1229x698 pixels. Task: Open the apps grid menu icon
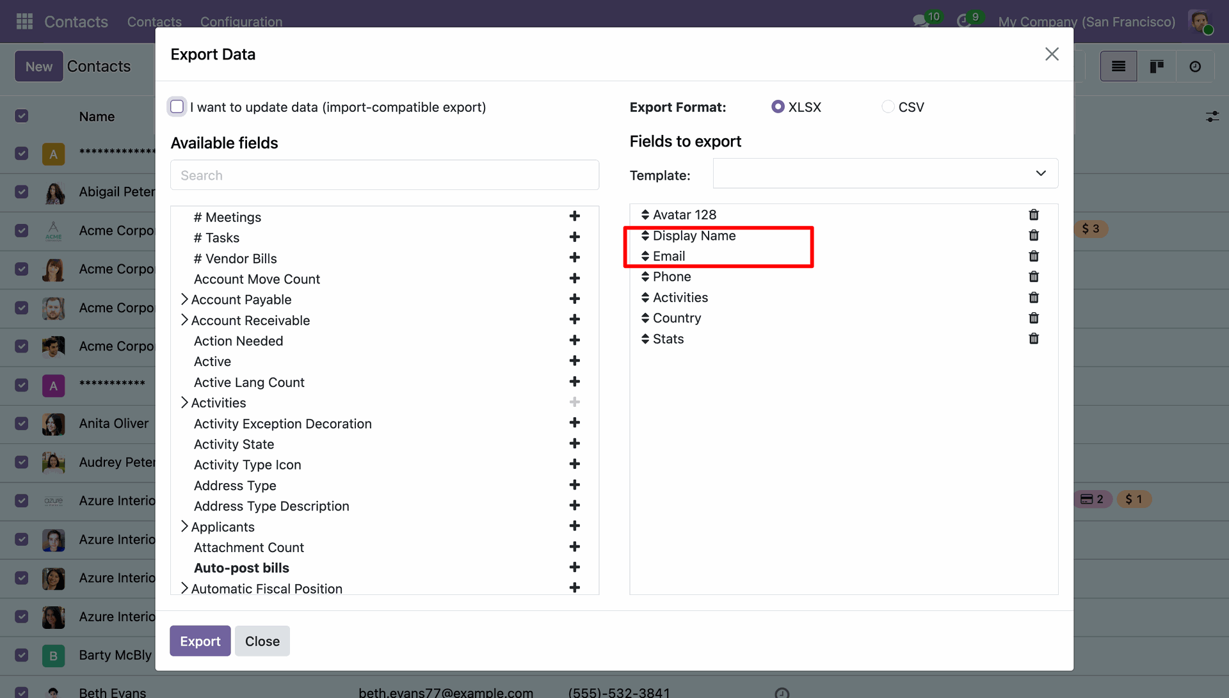click(x=24, y=21)
